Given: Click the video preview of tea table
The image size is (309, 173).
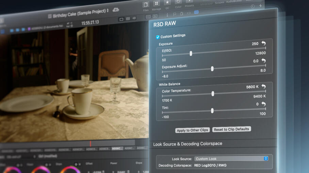Looking at the screenshot, I should point(74,82).
